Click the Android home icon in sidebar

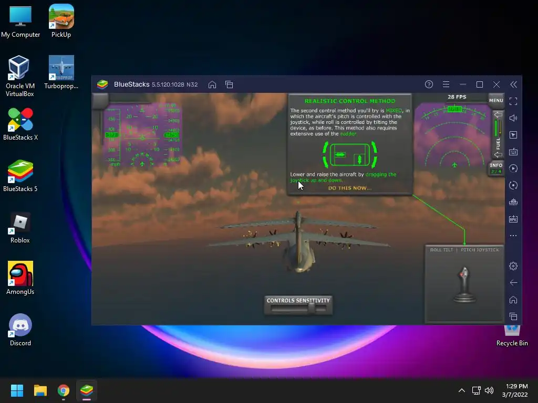[513, 300]
